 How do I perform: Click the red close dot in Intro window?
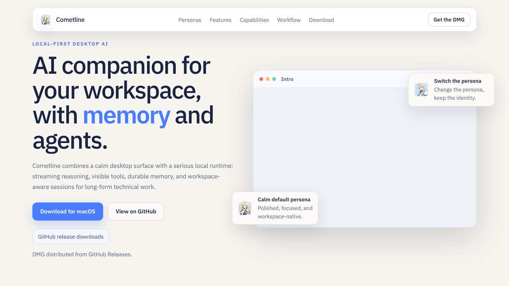pyautogui.click(x=261, y=79)
